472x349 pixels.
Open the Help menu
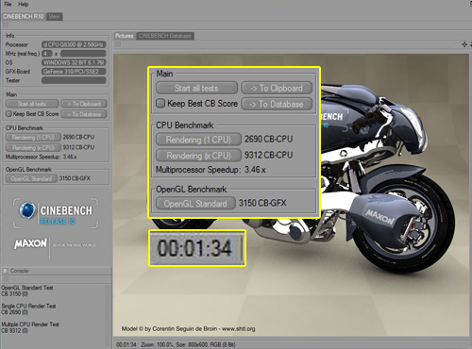[24, 5]
